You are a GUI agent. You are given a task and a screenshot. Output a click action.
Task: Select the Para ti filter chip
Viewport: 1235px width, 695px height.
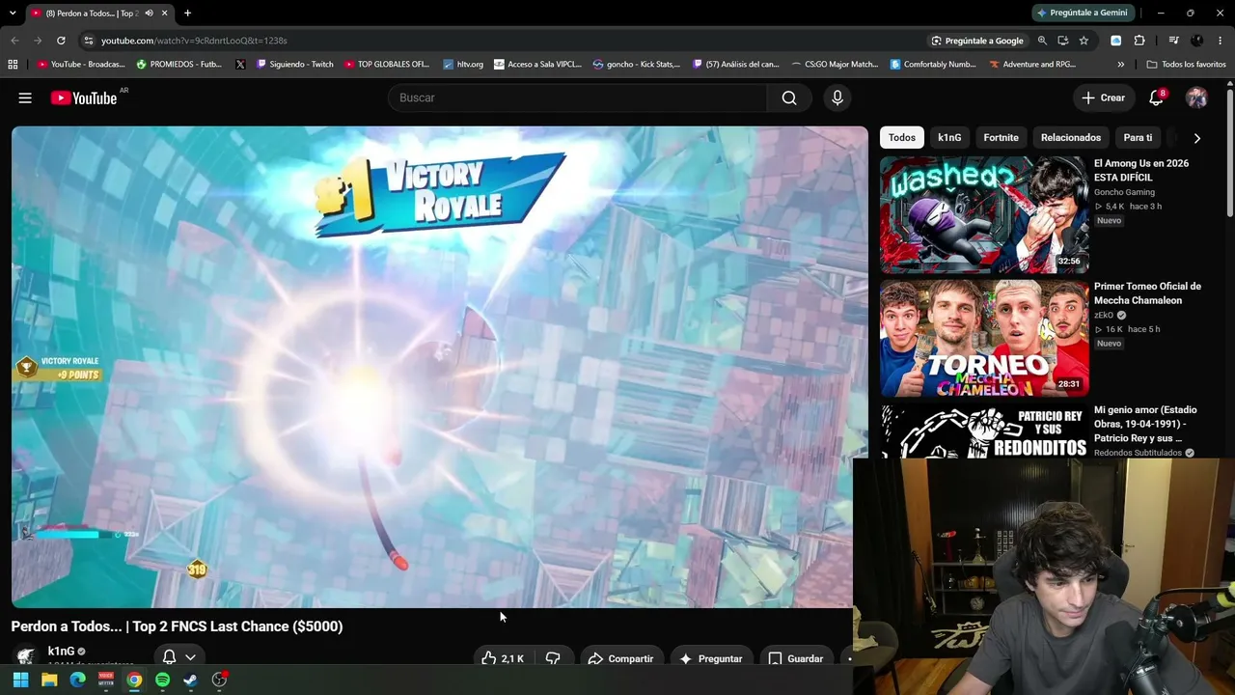pos(1138,138)
